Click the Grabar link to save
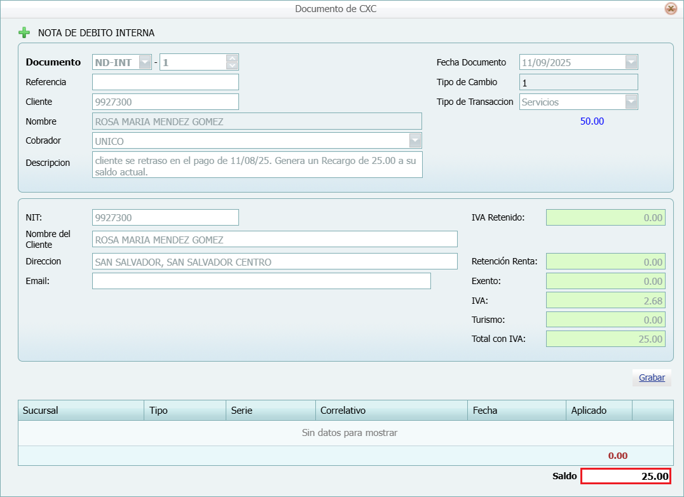The height and width of the screenshot is (497, 684). pyautogui.click(x=652, y=378)
